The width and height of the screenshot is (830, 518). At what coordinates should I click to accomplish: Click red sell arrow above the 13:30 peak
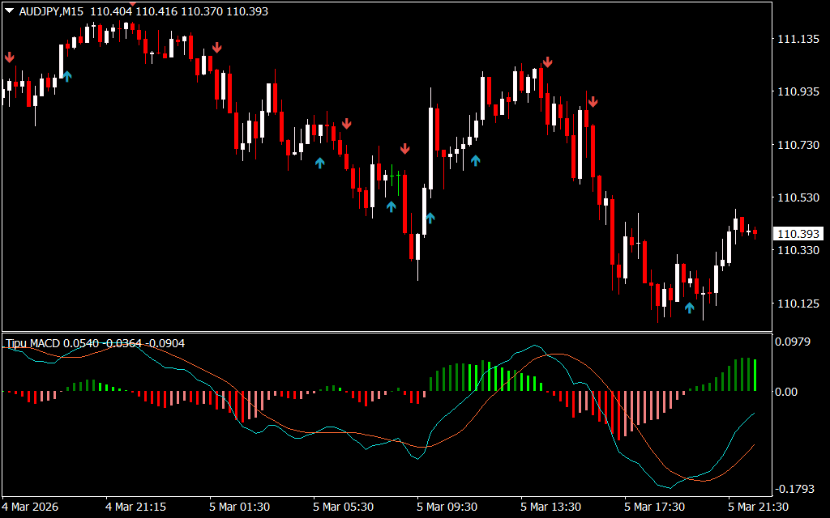(548, 62)
